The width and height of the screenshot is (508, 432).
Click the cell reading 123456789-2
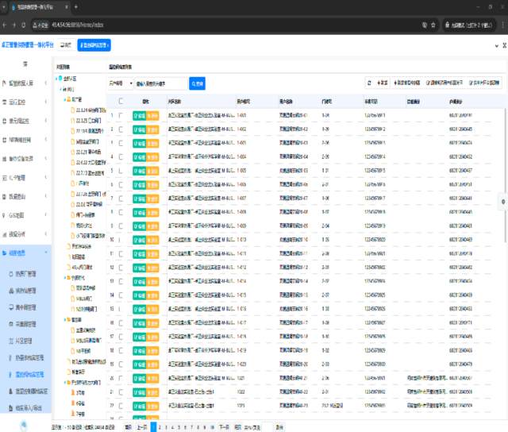pyautogui.click(x=375, y=129)
